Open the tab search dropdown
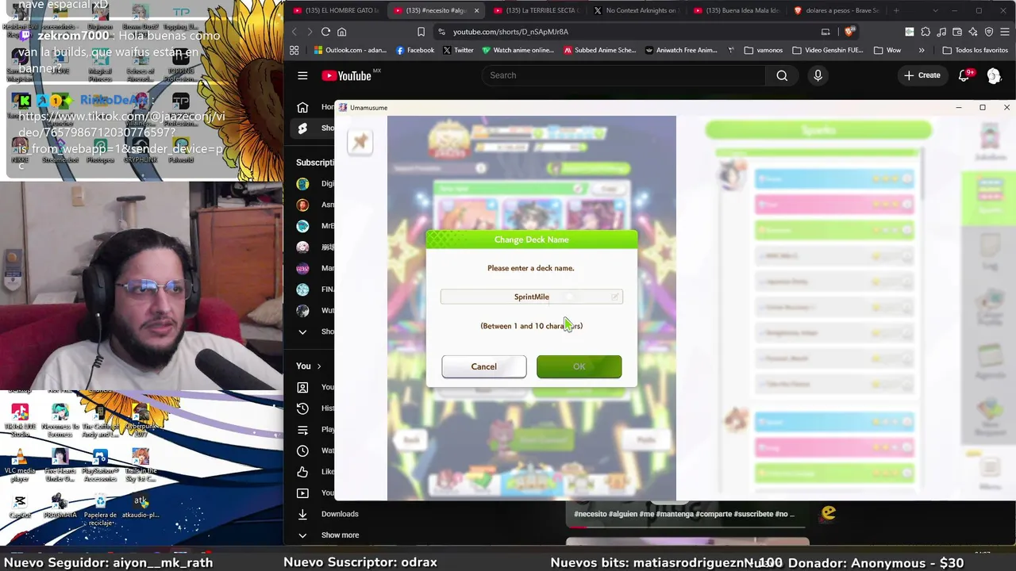Screen dimensions: 1016x571 pos(935,10)
